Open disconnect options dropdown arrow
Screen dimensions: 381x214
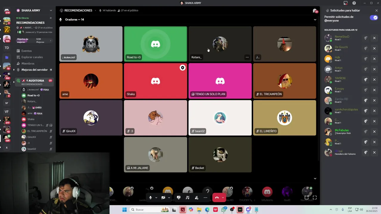(x=223, y=198)
